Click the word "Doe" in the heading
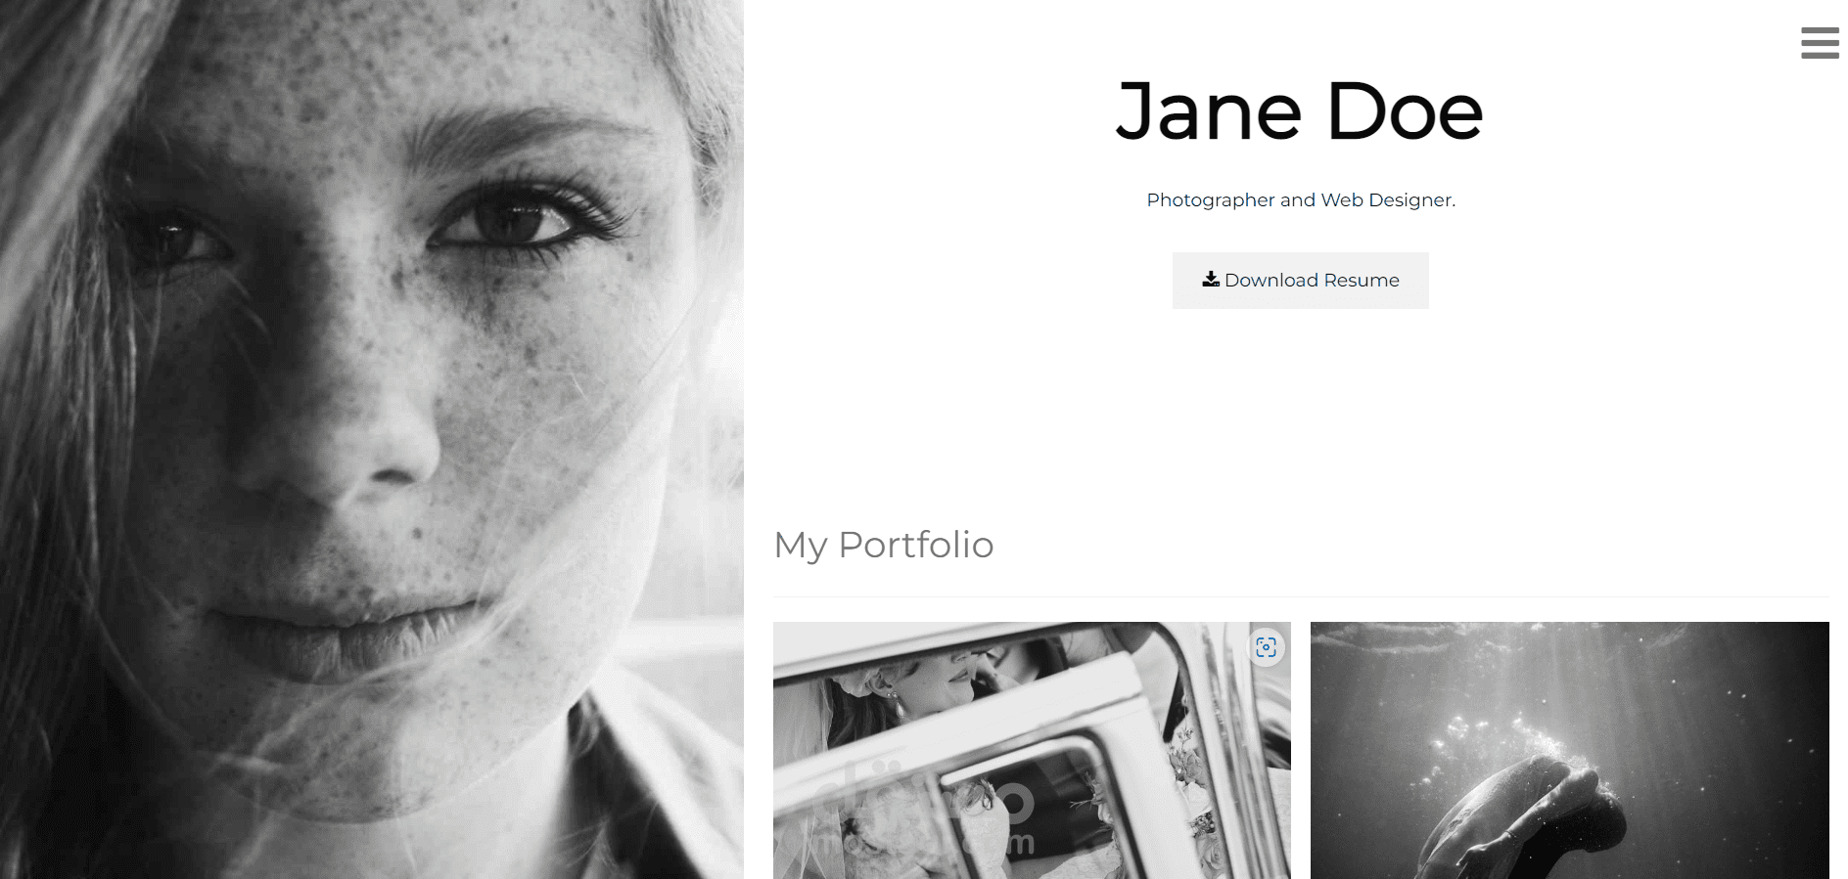 click(1406, 111)
